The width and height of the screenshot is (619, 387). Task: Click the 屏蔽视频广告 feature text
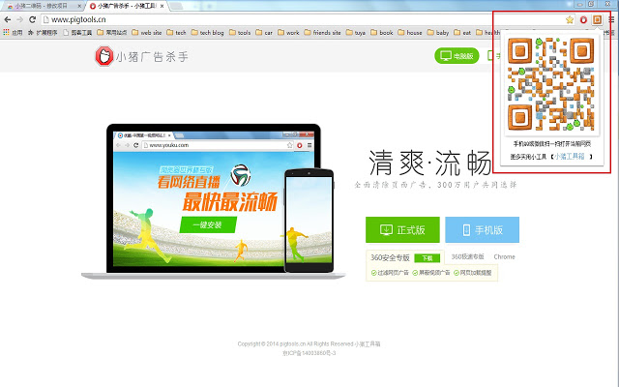click(431, 273)
